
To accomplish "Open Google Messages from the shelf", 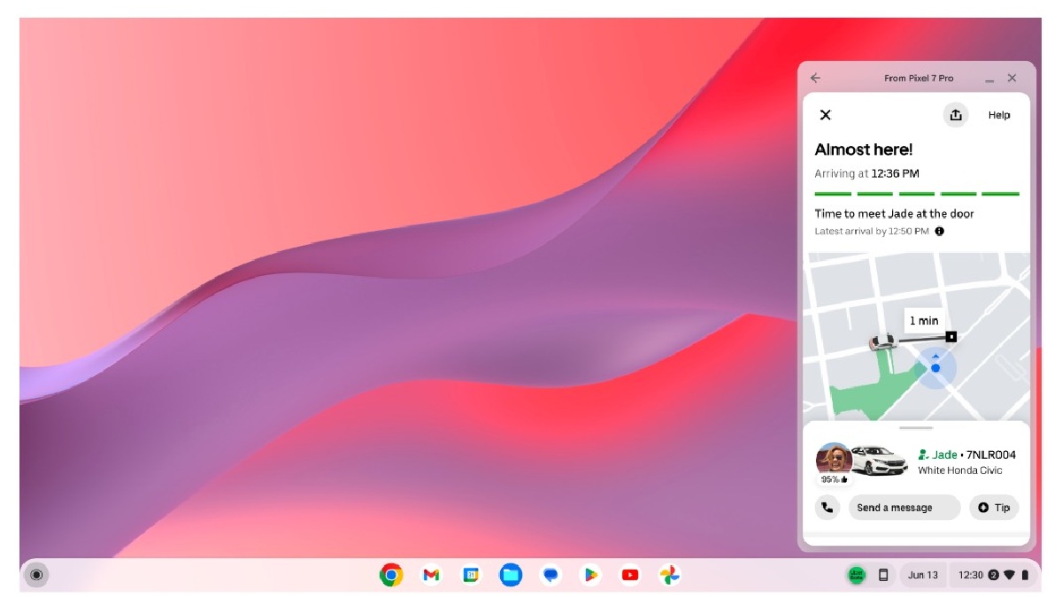I will coord(550,574).
